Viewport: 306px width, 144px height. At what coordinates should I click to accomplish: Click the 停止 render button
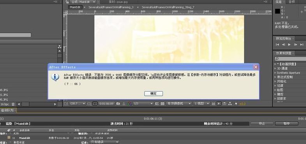coord(262,123)
